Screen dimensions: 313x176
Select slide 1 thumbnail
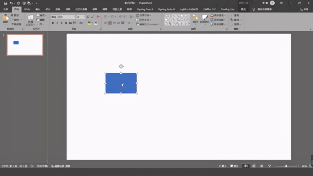click(x=25, y=45)
